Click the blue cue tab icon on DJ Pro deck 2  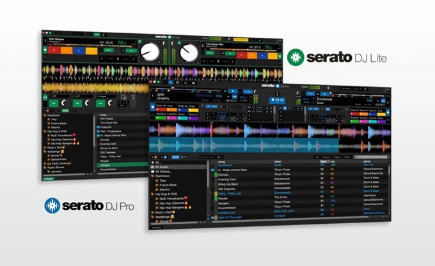pos(388,113)
